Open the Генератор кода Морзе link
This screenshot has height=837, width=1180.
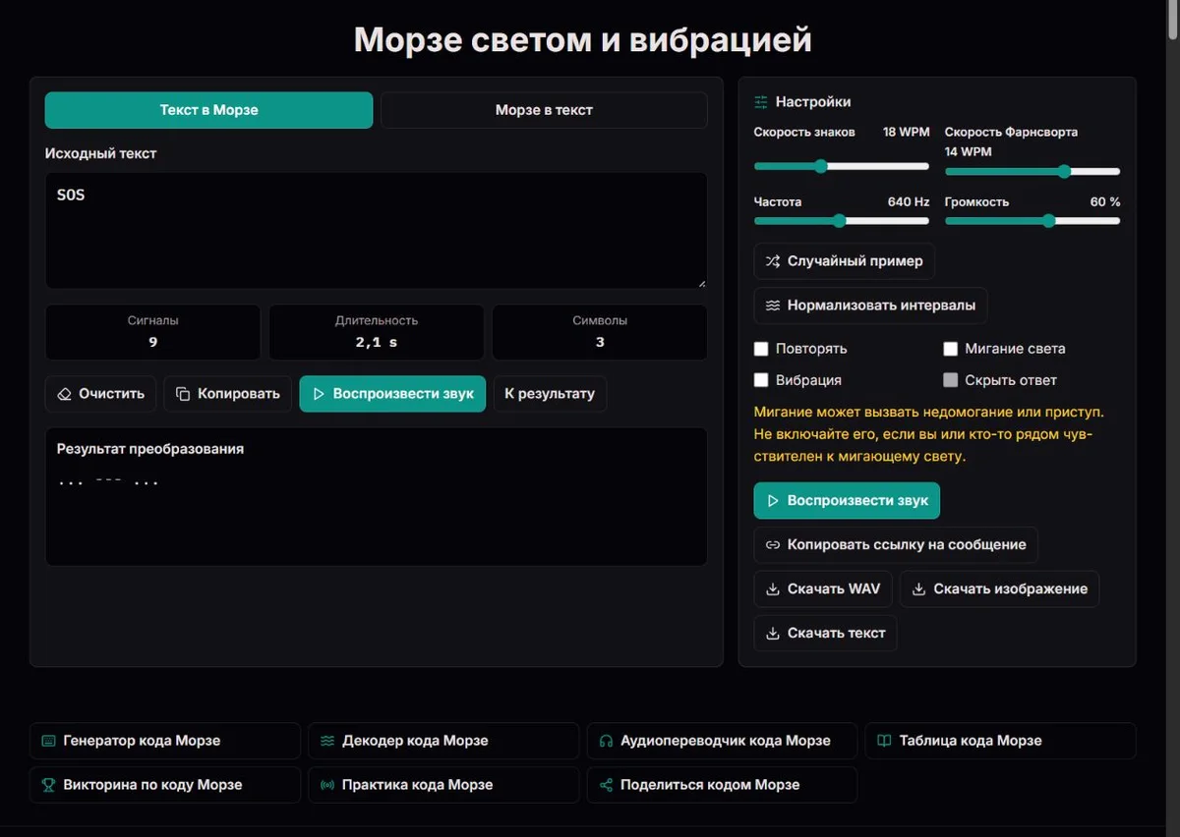point(165,741)
